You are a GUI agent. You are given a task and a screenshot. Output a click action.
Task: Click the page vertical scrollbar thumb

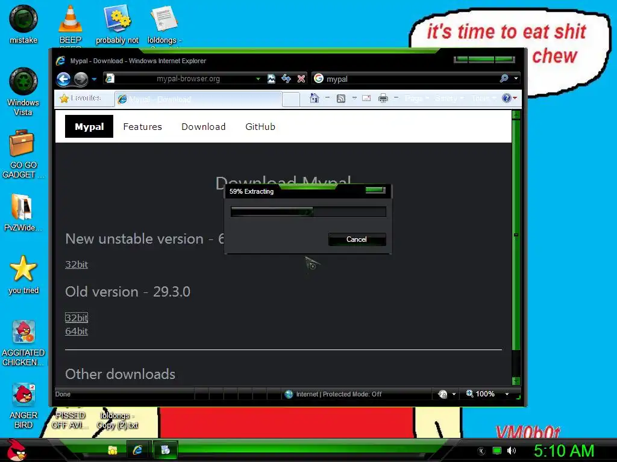(x=516, y=235)
